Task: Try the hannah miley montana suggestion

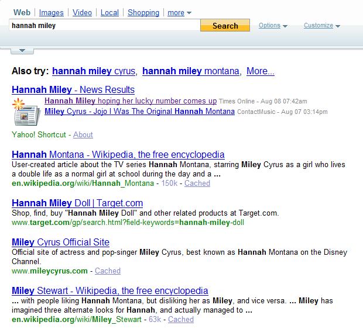Action: click(191, 71)
